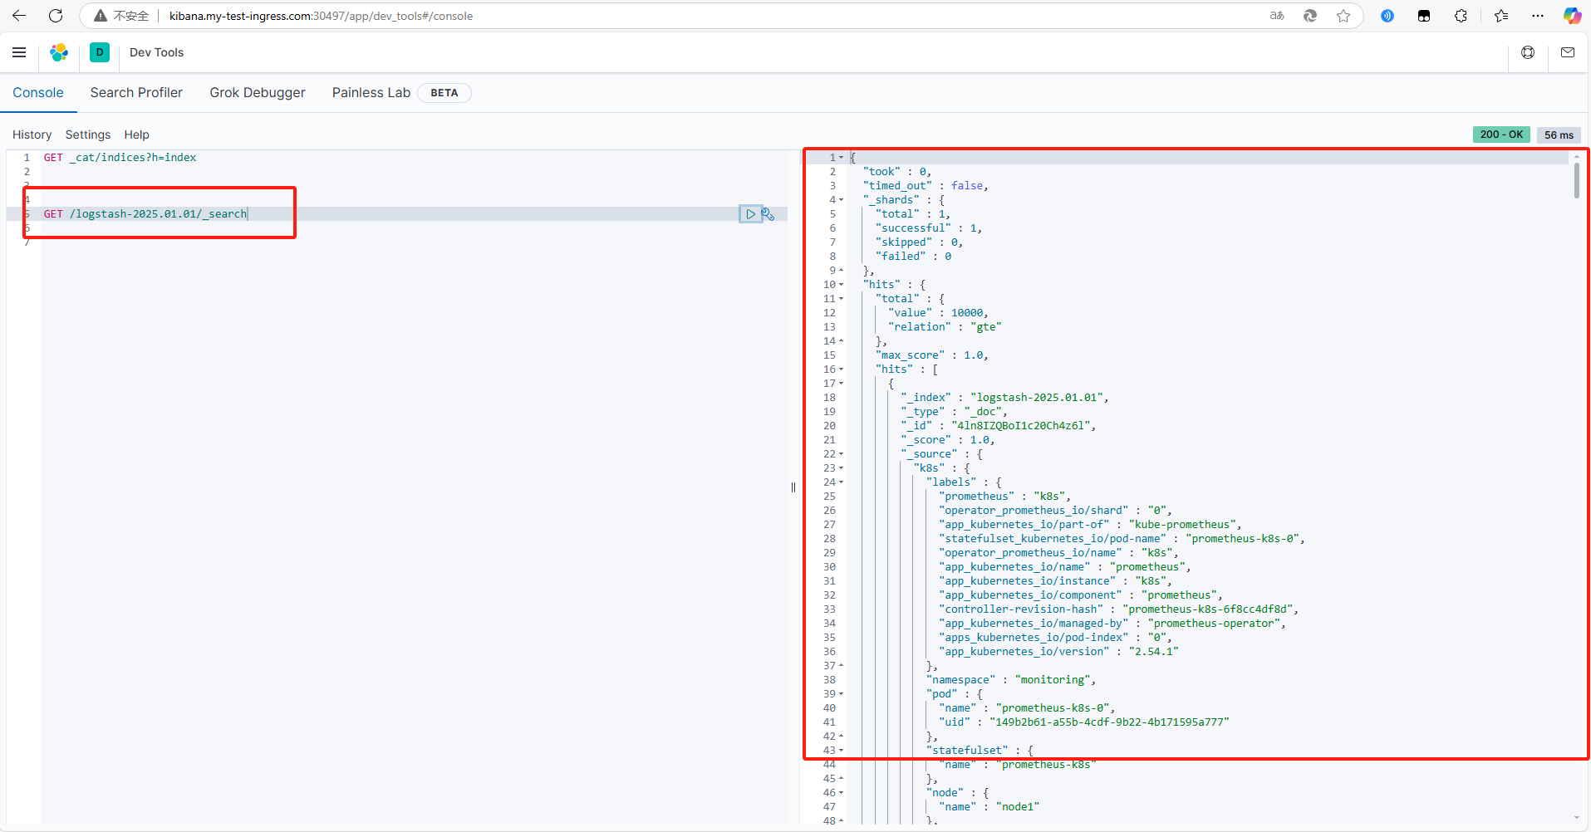This screenshot has height=832, width=1591.
Task: Click the "namespace" : "monitoring" line
Action: click(1011, 680)
